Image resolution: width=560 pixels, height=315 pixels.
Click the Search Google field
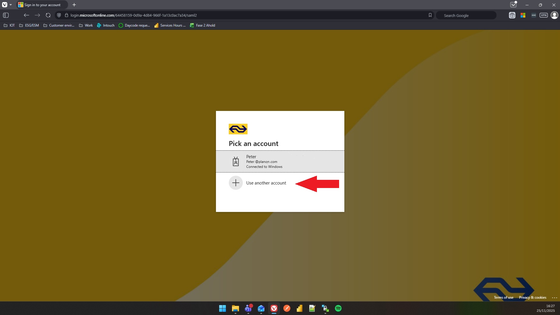(465, 15)
